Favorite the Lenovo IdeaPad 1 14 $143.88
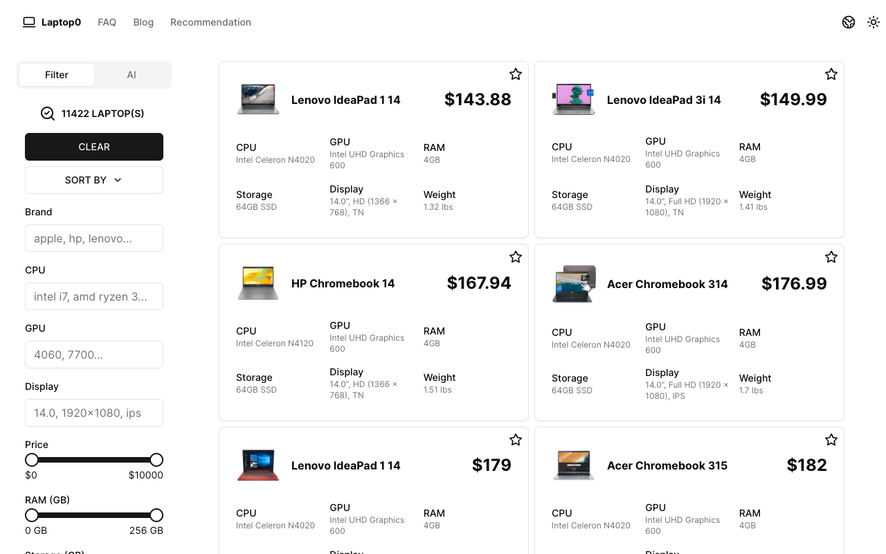The image size is (886, 554). pyautogui.click(x=516, y=74)
